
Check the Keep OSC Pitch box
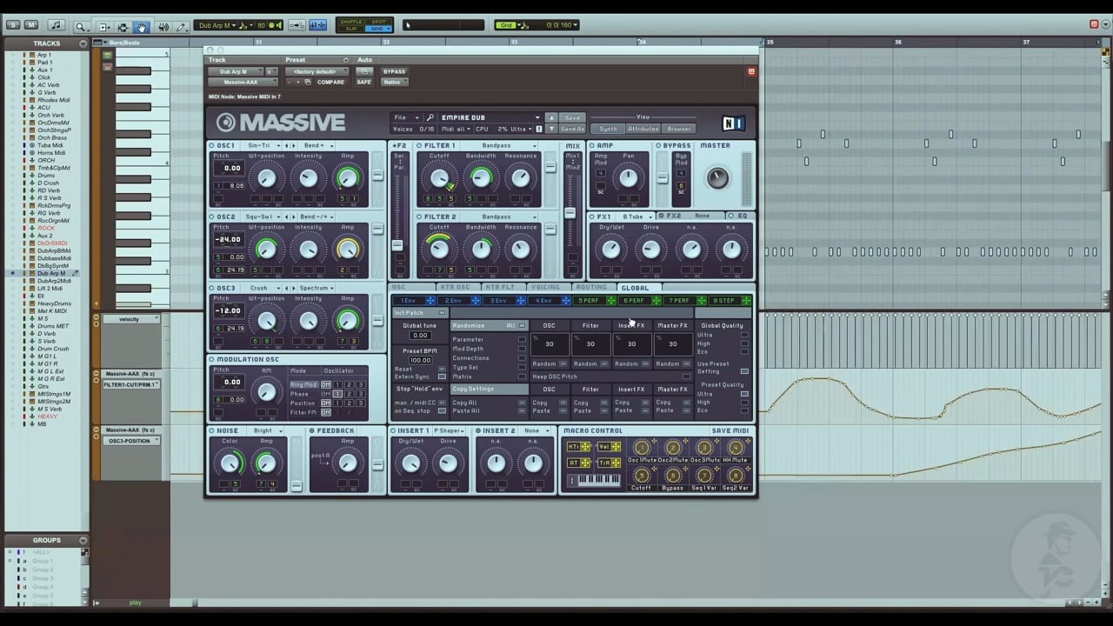[687, 376]
